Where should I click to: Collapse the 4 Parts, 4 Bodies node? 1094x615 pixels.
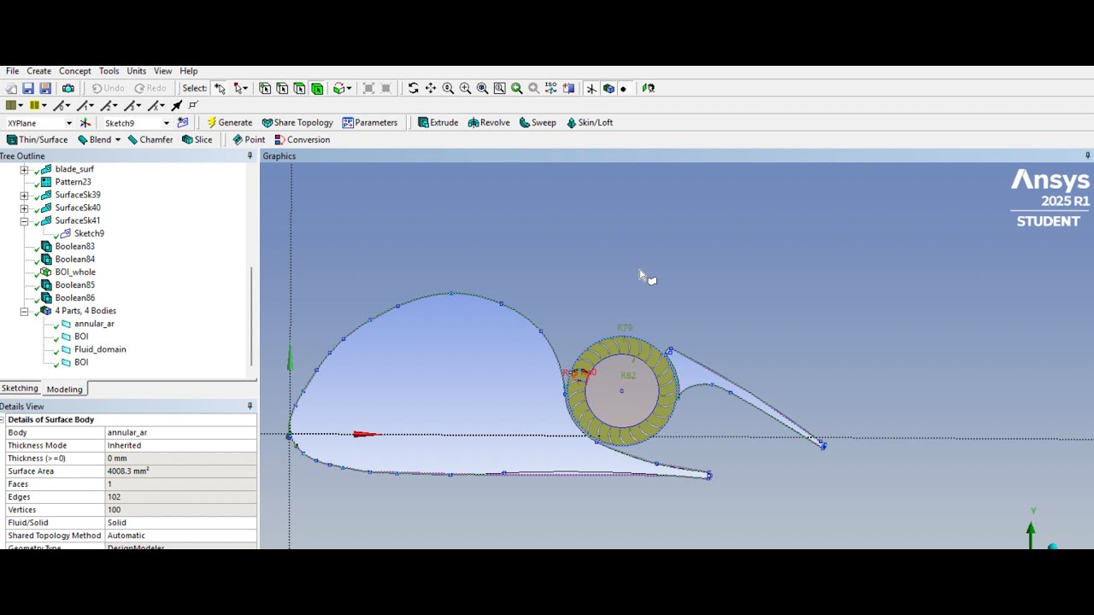pos(24,311)
